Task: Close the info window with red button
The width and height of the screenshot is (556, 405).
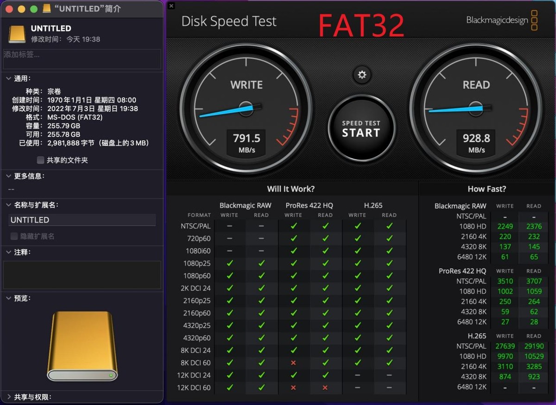Action: [9, 9]
